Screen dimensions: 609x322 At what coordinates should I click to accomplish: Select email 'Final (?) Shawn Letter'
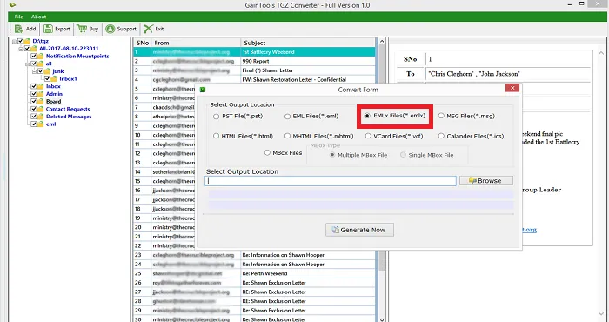tap(255, 70)
